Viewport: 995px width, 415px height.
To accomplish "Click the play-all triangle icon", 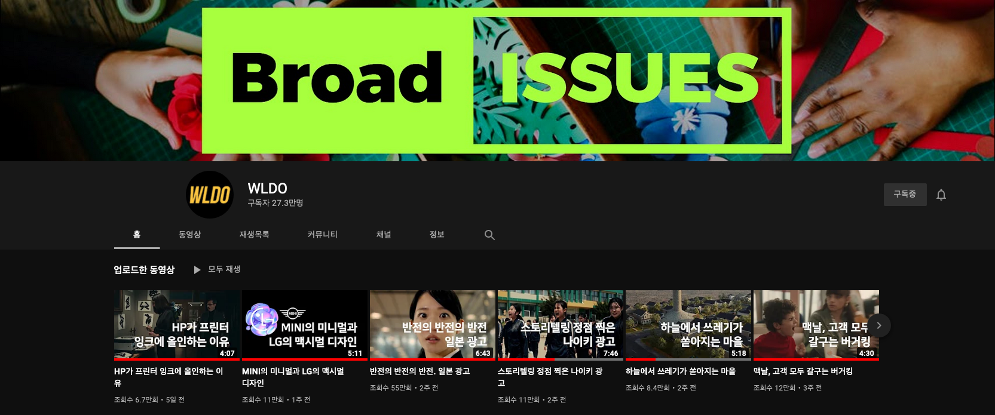I will click(197, 270).
